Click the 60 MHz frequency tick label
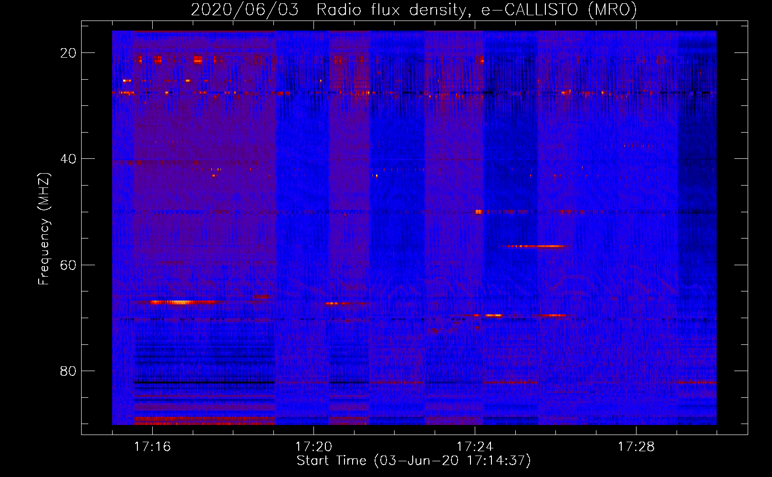This screenshot has height=477, width=772. 69,265
